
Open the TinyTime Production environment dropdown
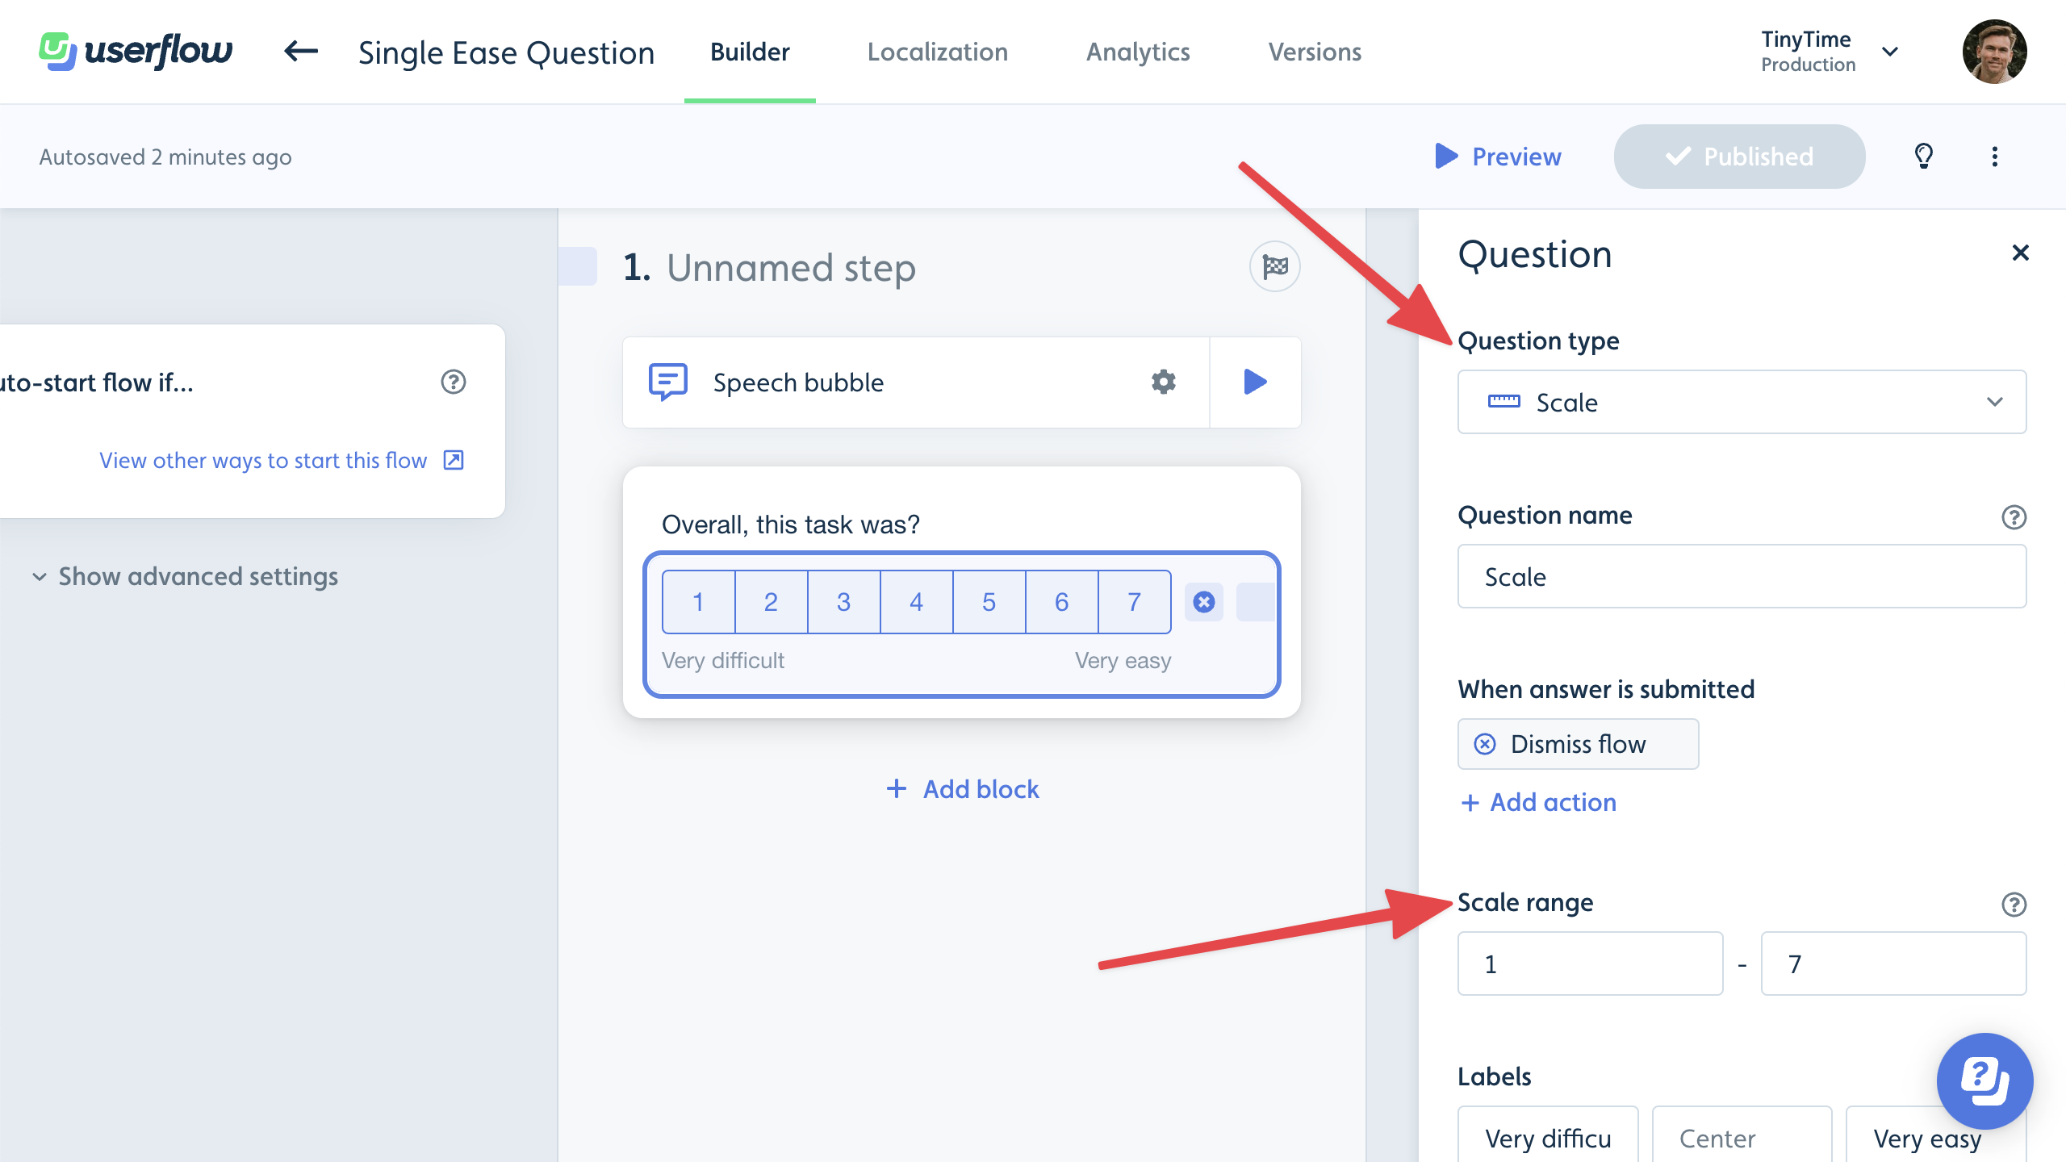pos(1830,52)
